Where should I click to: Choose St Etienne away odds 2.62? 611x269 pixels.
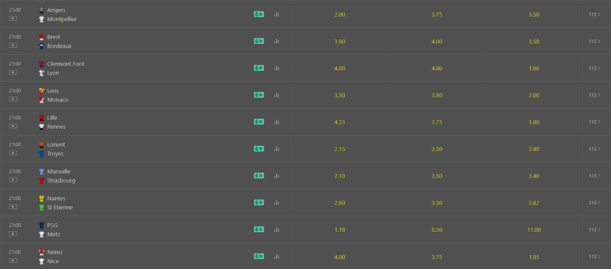(534, 203)
